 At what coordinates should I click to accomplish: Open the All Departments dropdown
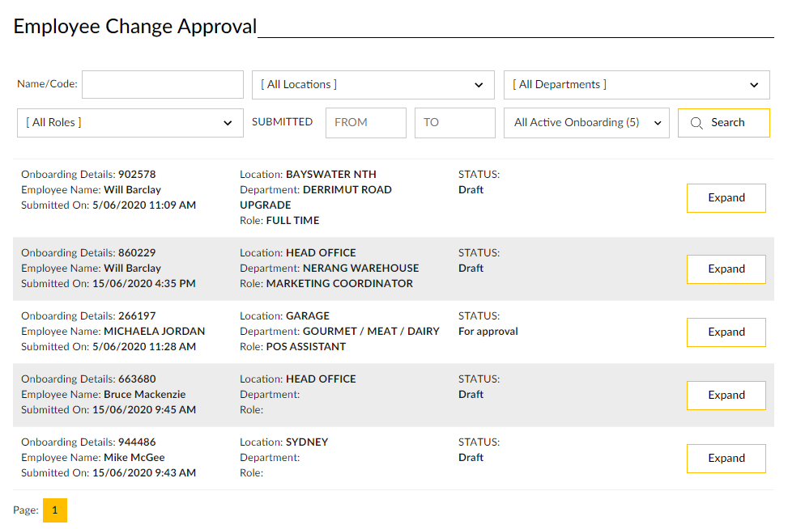[636, 85]
